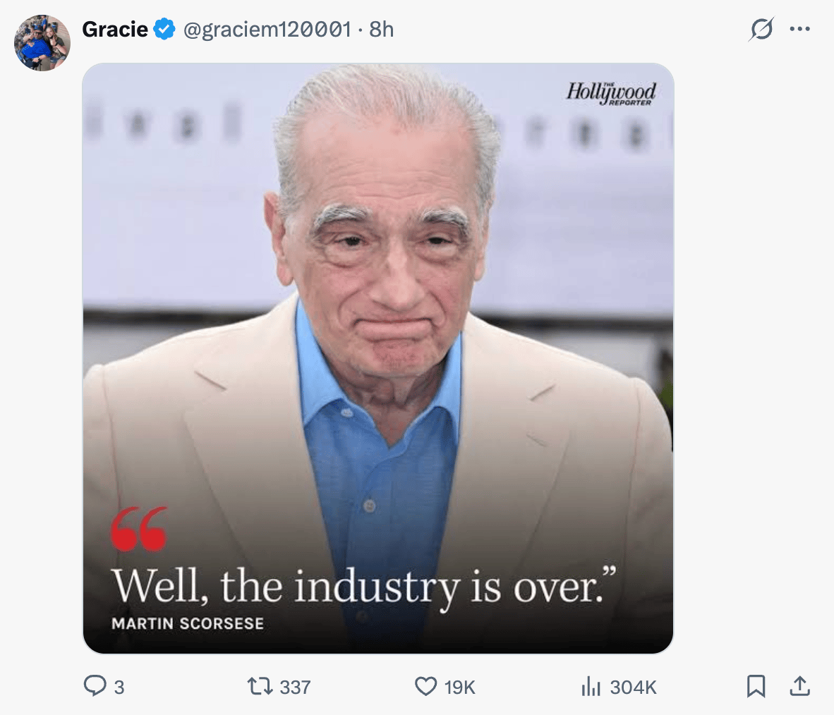Screen dimensions: 834x715
Task: Like the post with heart icon
Action: click(x=425, y=686)
